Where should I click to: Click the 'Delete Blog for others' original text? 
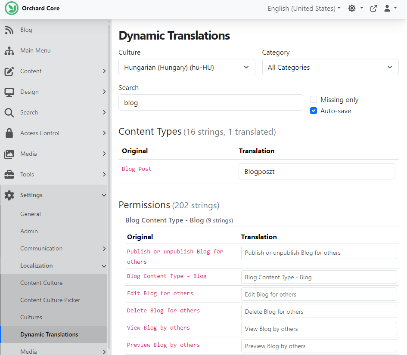[x=164, y=311]
